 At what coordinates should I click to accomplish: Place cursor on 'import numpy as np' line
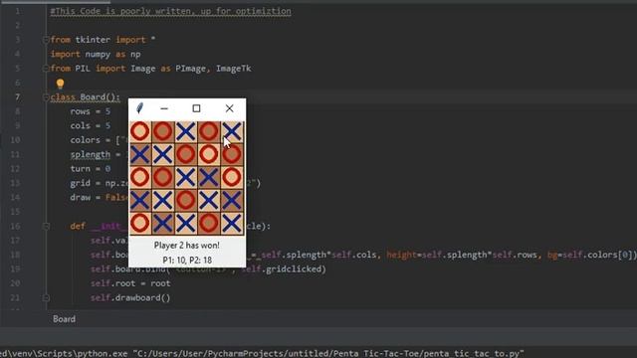(x=96, y=54)
